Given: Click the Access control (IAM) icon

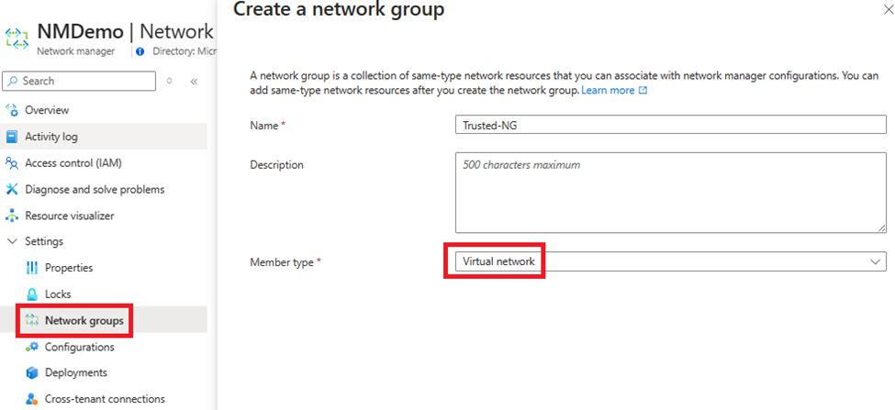Looking at the screenshot, I should pyautogui.click(x=12, y=163).
